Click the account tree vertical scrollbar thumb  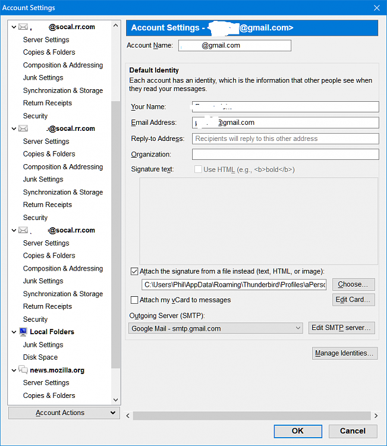[x=115, y=234]
